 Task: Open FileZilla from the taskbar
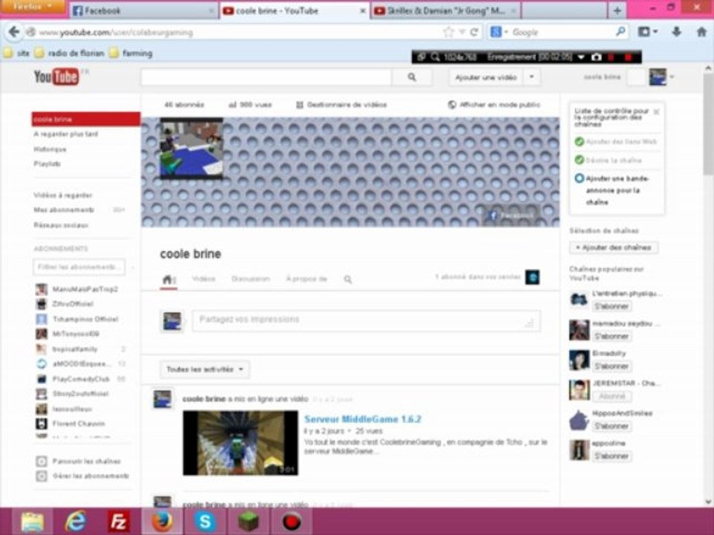pyautogui.click(x=118, y=522)
